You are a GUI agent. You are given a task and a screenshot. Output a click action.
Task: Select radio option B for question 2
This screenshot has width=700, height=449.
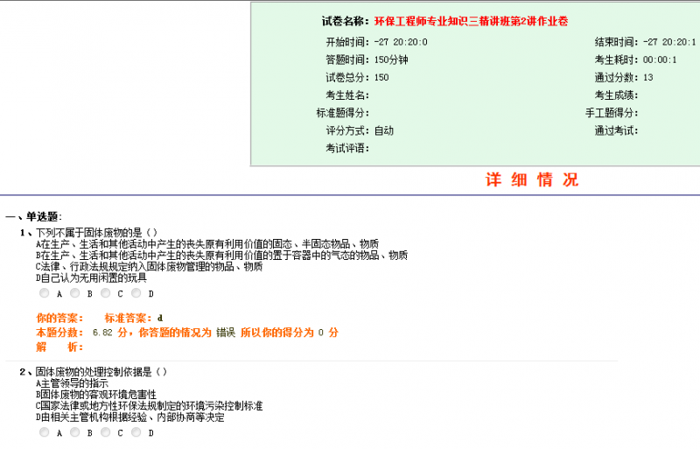coord(74,432)
